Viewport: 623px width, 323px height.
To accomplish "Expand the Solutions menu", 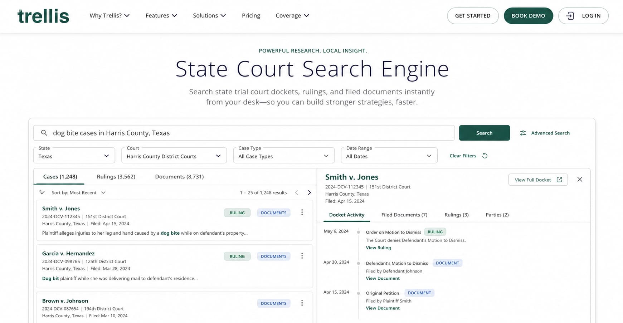I will click(x=209, y=15).
